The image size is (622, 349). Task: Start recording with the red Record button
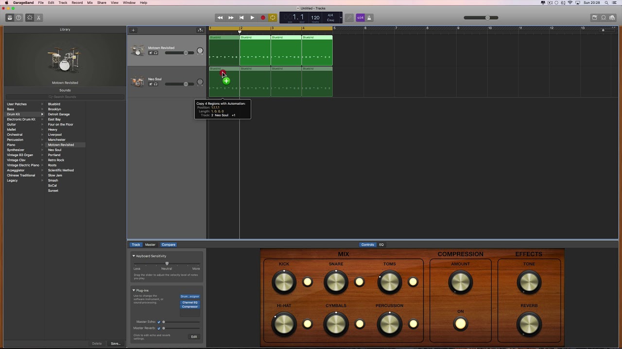(263, 17)
